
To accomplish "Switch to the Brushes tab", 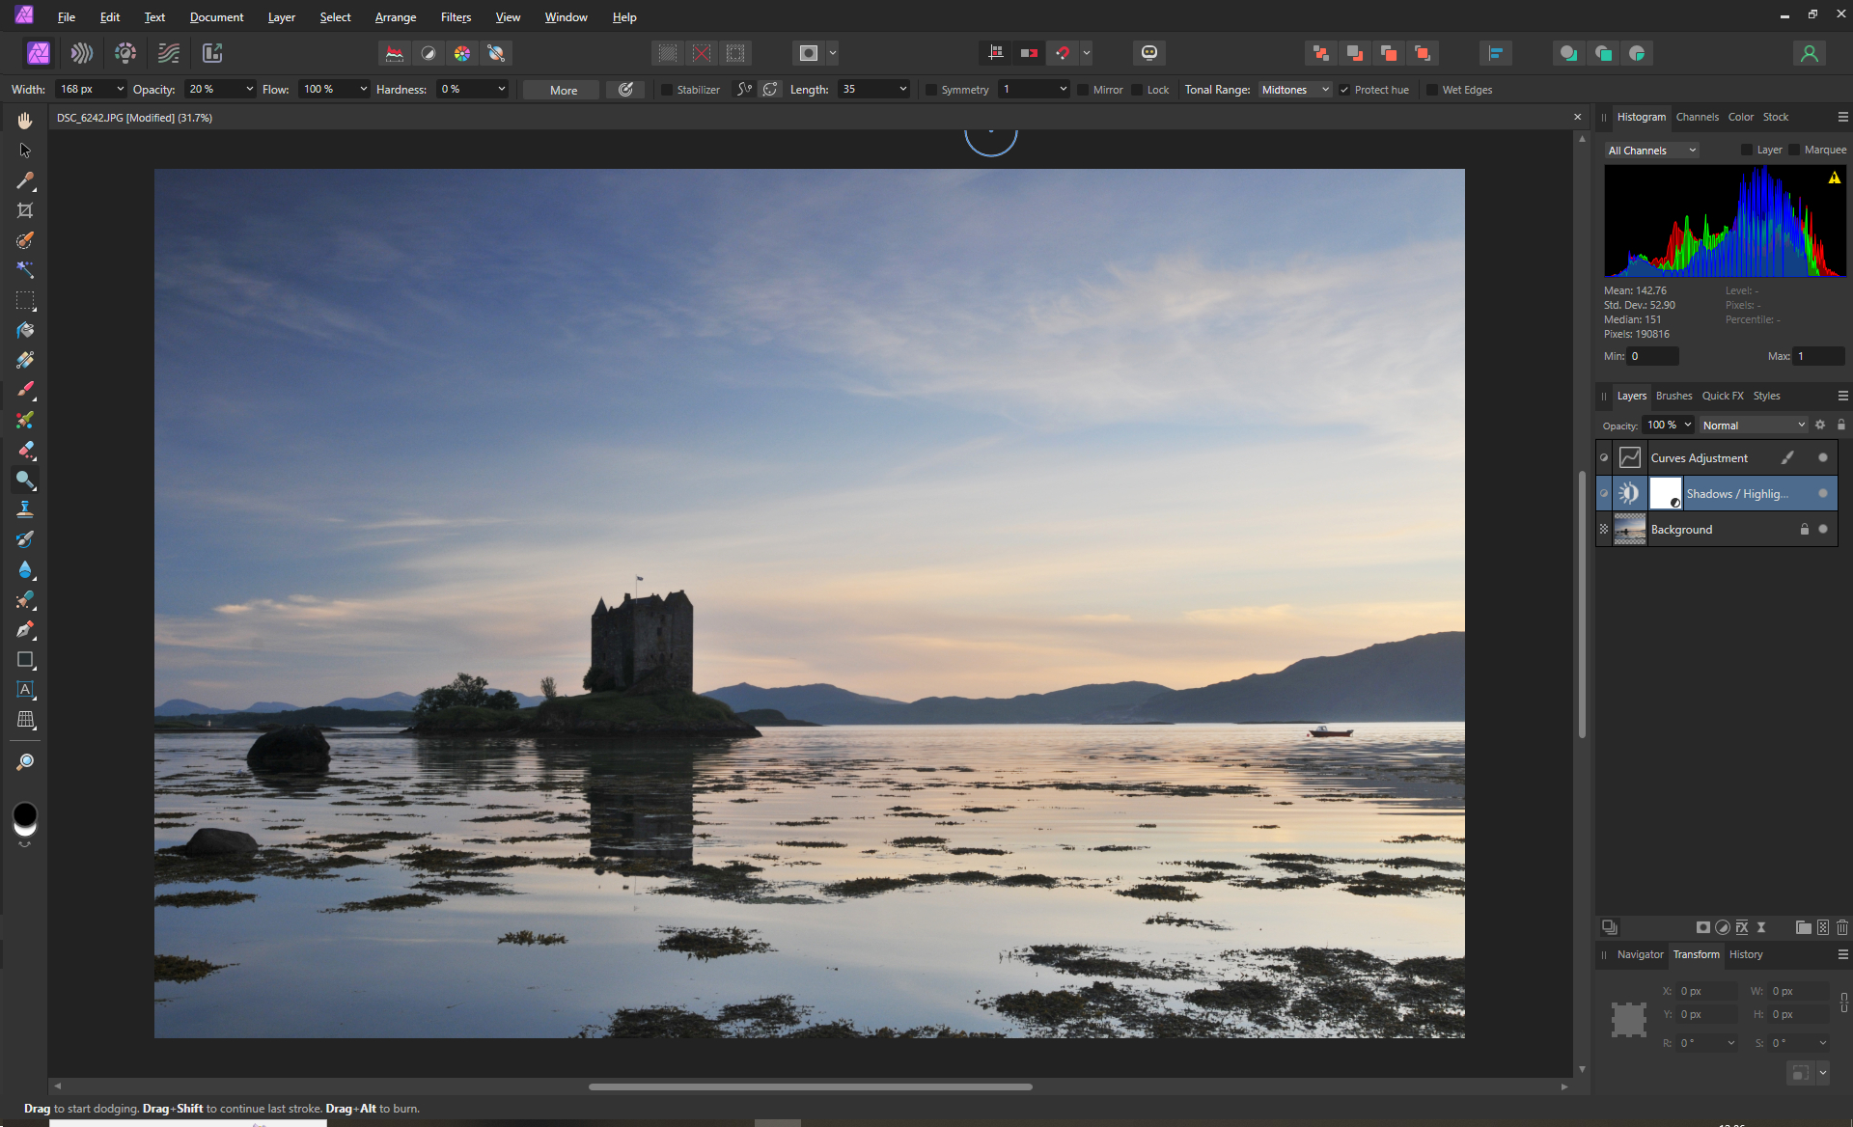I will (1673, 396).
